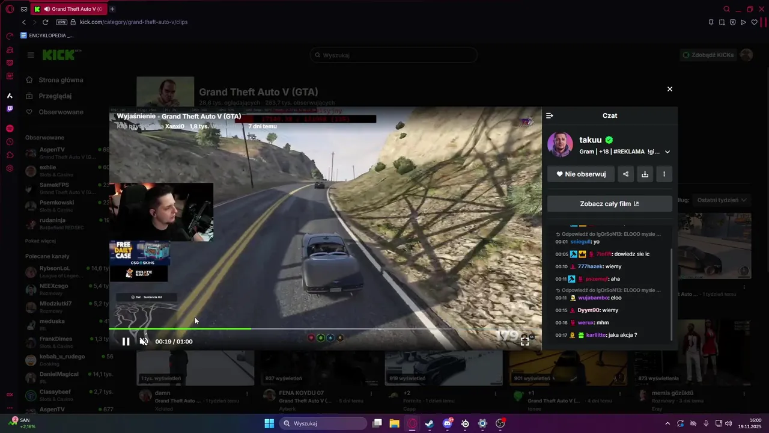This screenshot has width=769, height=433.
Task: Toggle the Opera VPN badge
Action: pos(61,22)
